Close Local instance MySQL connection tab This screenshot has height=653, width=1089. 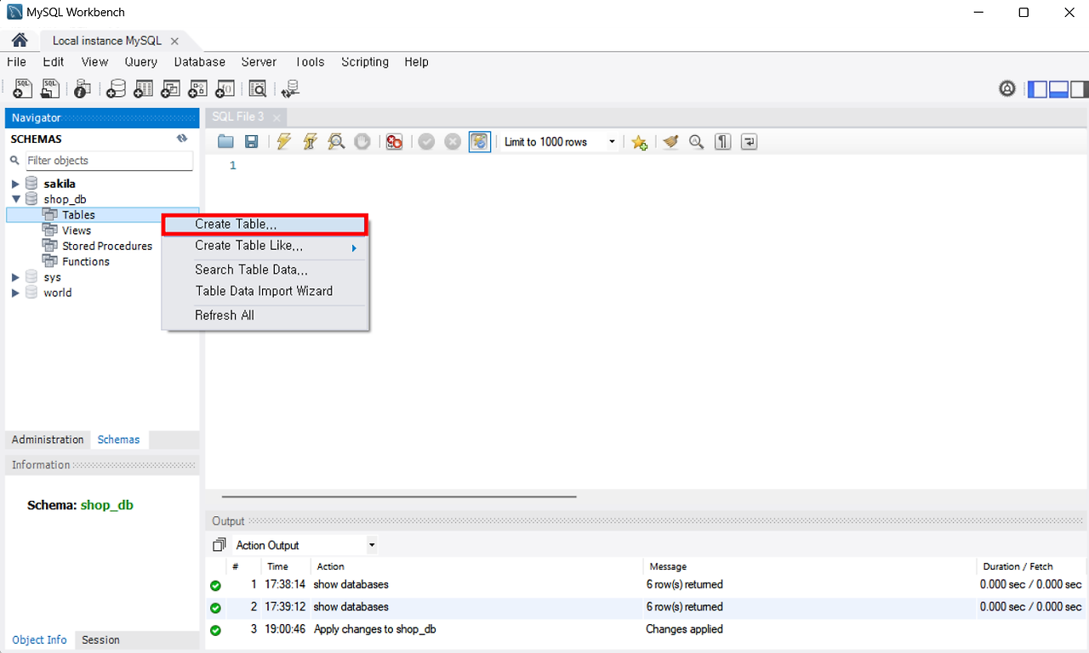click(x=174, y=41)
